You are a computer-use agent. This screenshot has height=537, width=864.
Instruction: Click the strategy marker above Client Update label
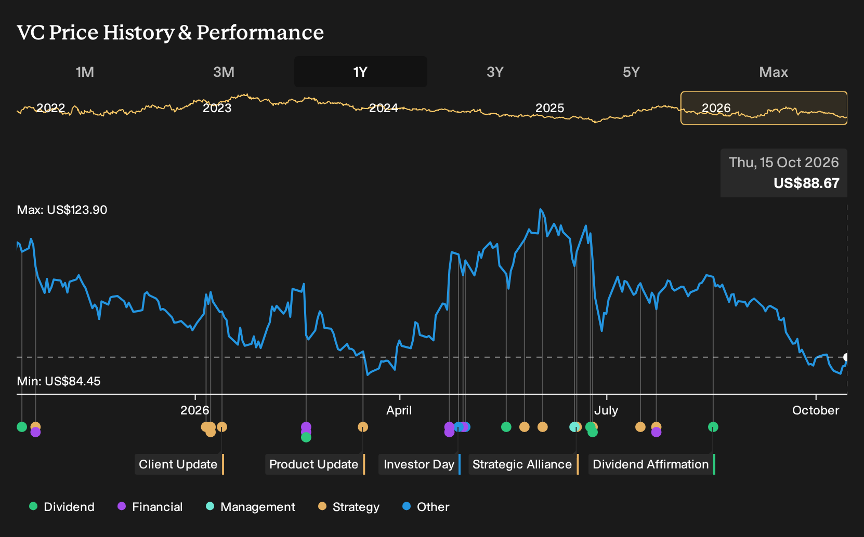tap(222, 427)
